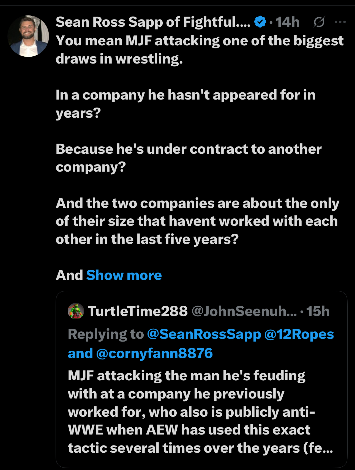Expand the post with Show more
The width and height of the screenshot is (355, 470).
click(x=124, y=275)
